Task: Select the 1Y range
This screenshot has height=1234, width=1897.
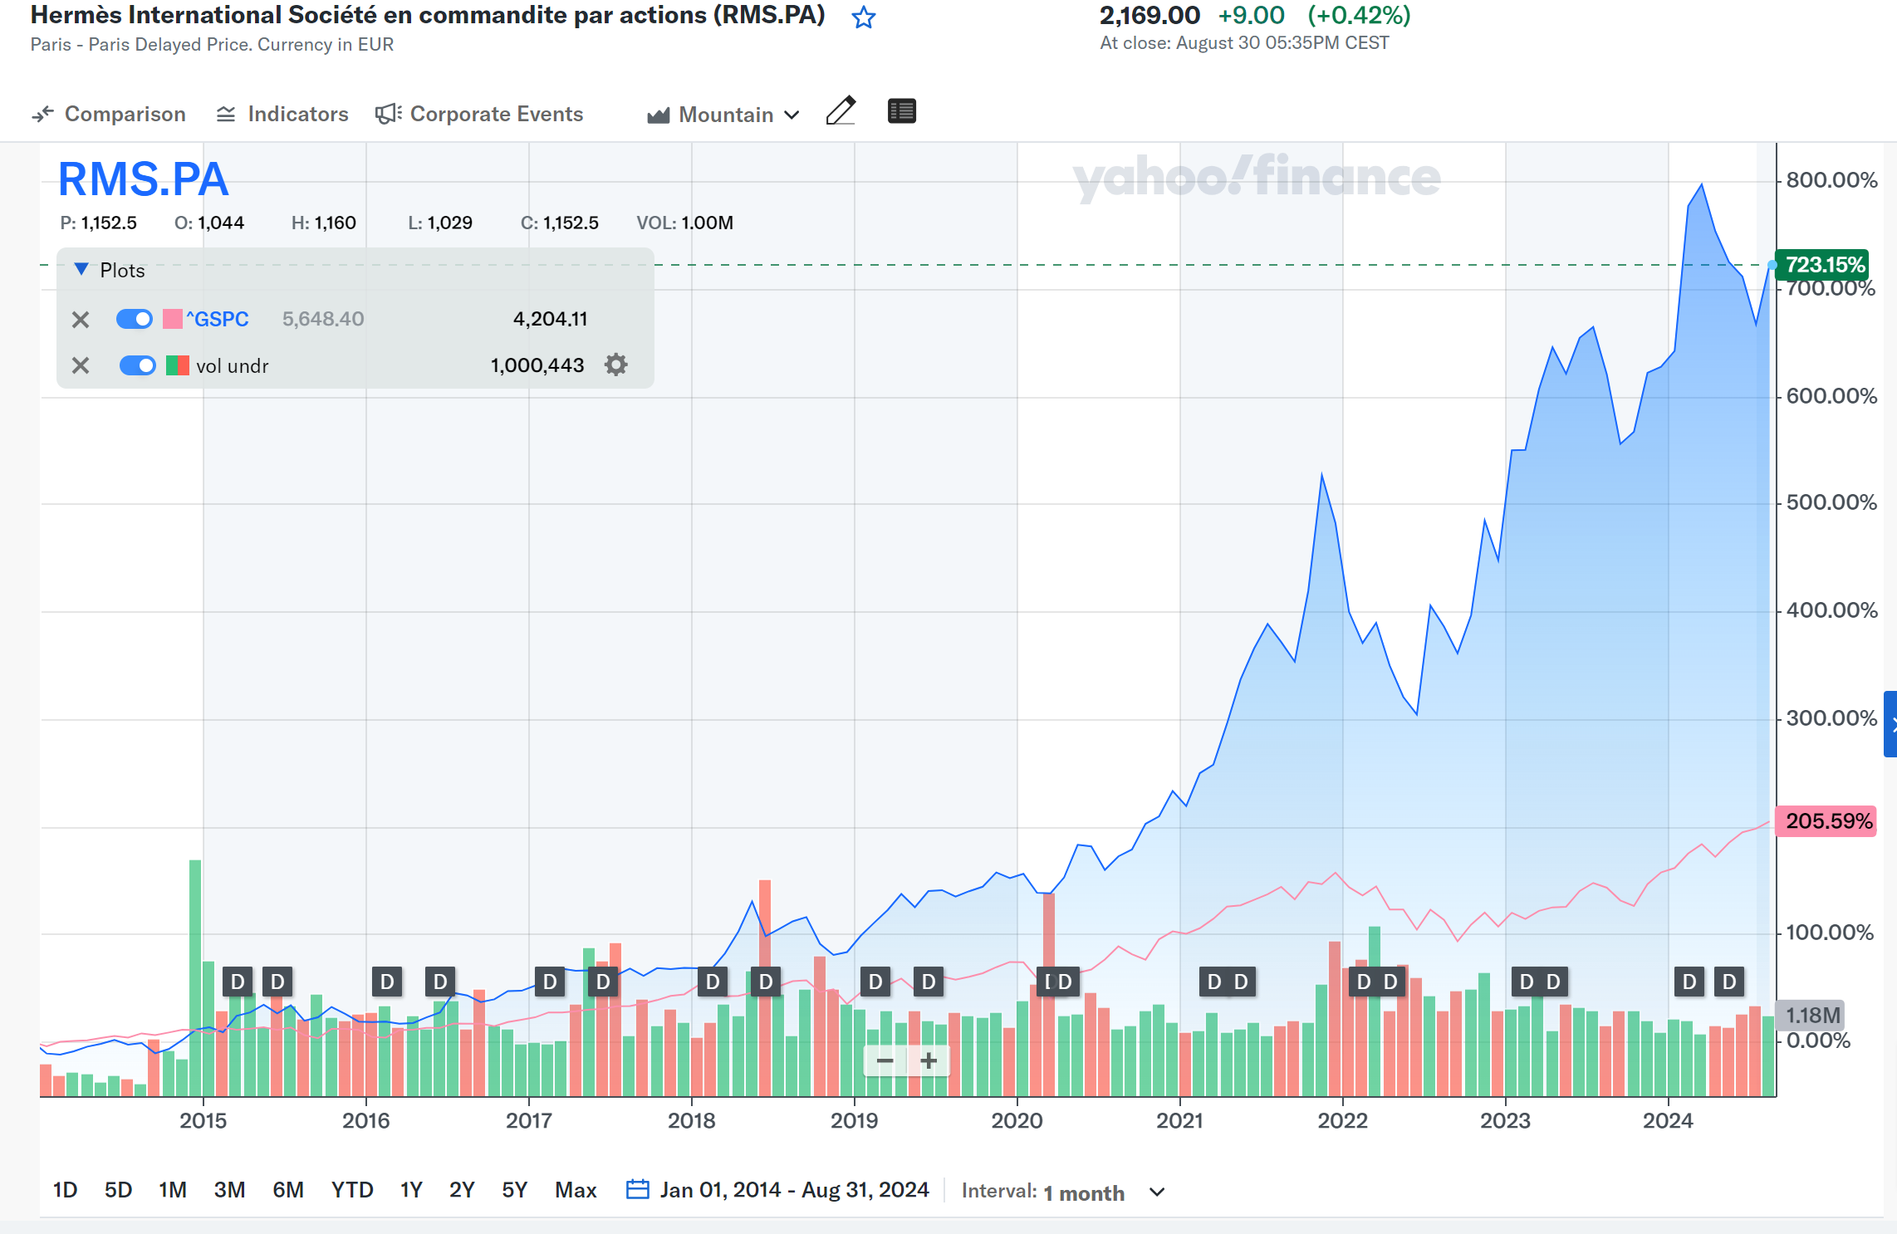Action: (x=411, y=1190)
